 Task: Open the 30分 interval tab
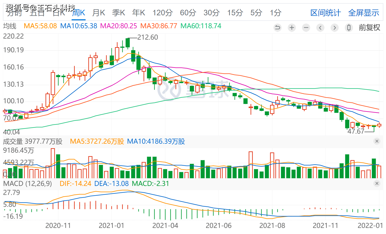coord(211,13)
